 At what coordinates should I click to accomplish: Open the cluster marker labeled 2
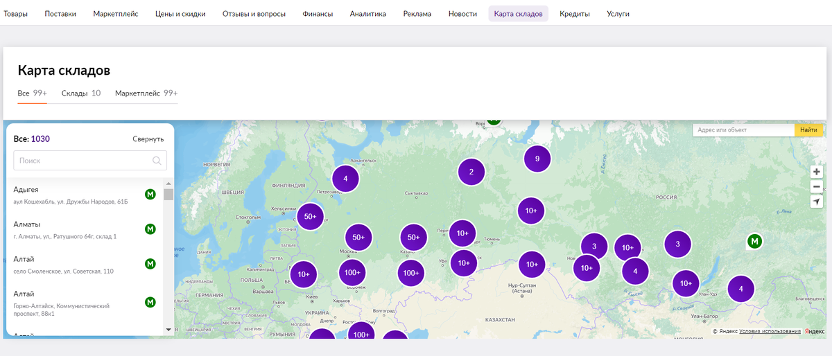tap(471, 172)
